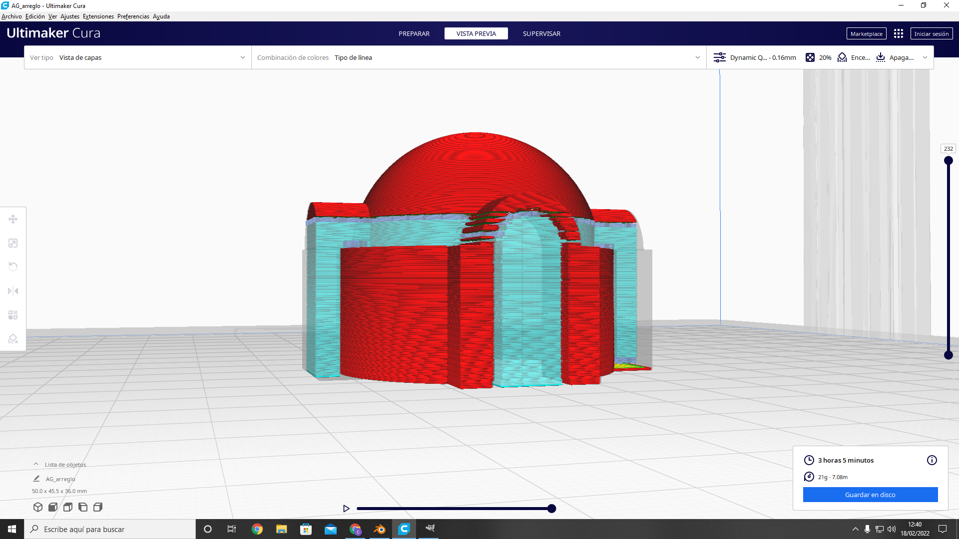Click the print profile settings sliders icon
959x539 pixels.
pos(720,57)
